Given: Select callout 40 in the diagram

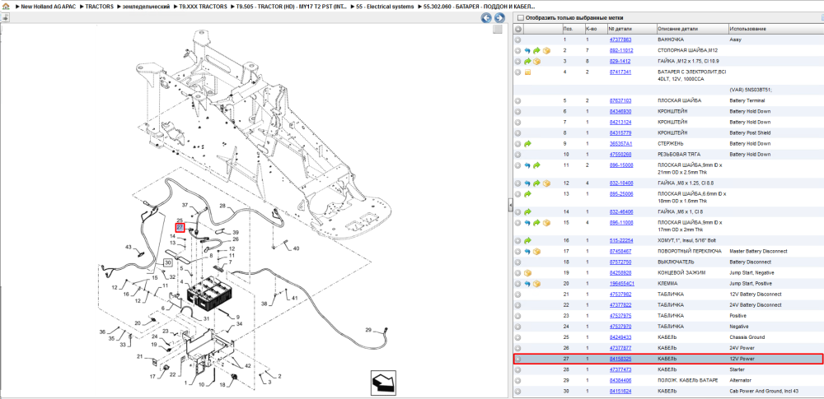Looking at the screenshot, I should pos(296,248).
